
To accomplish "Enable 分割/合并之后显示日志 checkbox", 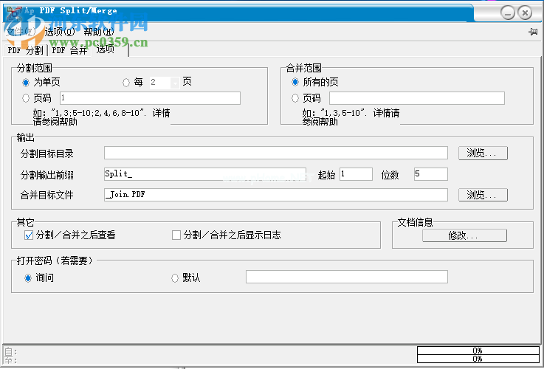I will [176, 235].
